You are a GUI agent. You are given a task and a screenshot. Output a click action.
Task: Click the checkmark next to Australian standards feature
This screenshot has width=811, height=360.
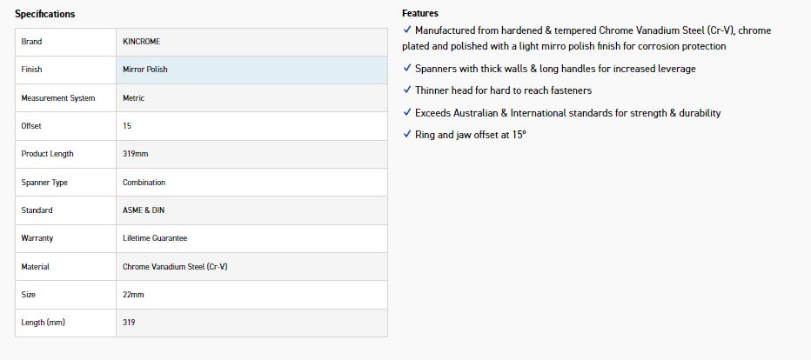[407, 113]
